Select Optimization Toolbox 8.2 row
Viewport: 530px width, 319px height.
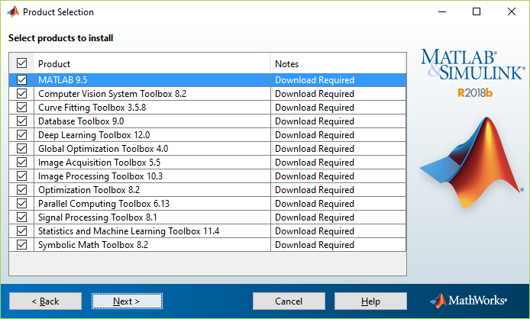[208, 190]
